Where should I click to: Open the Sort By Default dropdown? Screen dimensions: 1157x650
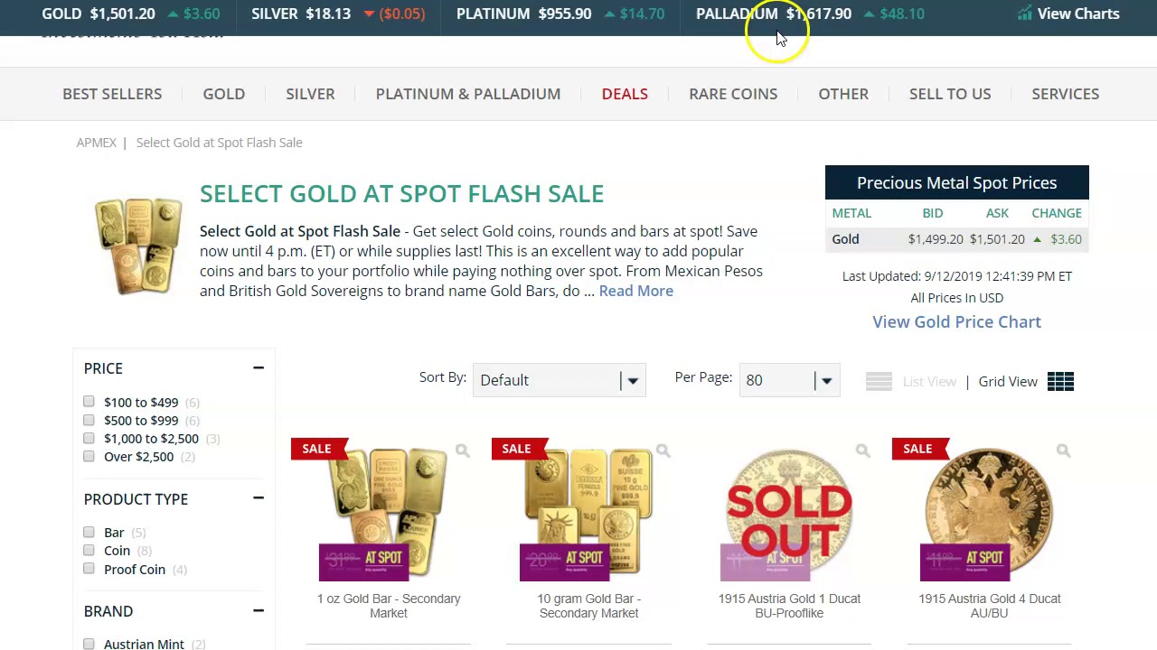click(559, 380)
